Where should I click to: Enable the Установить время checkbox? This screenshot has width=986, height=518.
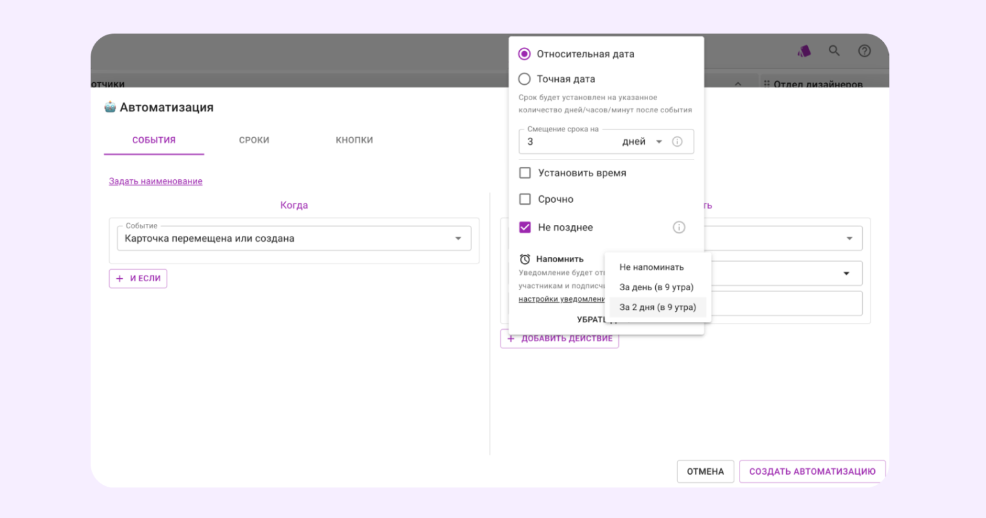point(525,173)
